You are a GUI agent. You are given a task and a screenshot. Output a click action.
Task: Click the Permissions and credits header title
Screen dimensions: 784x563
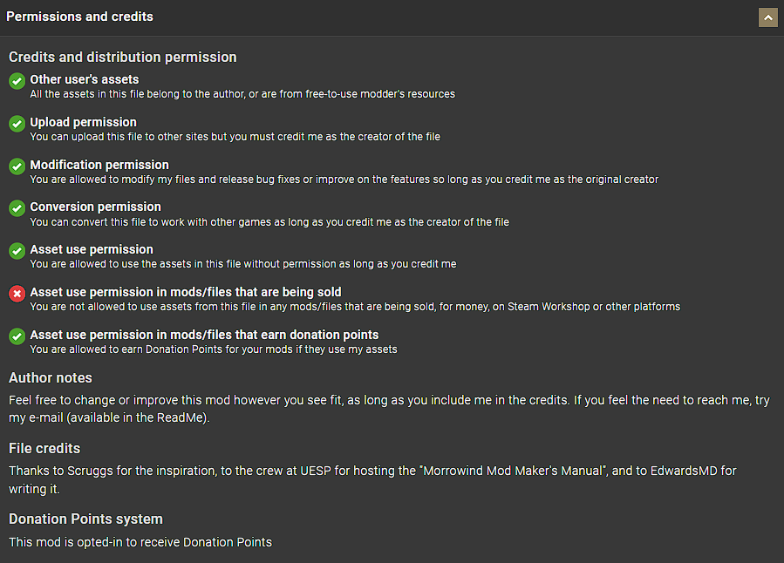tap(79, 17)
